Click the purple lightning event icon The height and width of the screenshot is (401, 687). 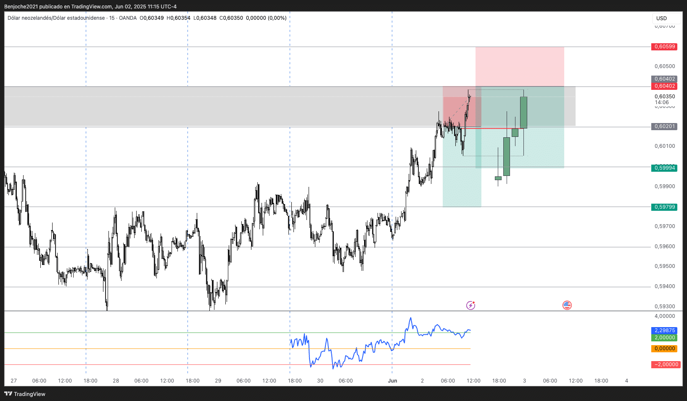point(470,305)
